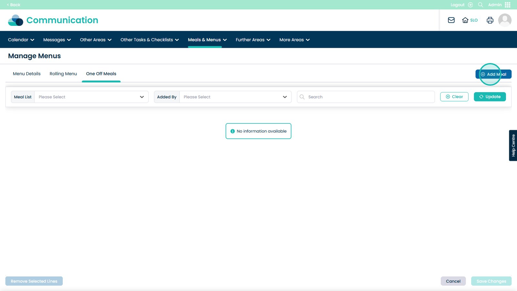Open the mail envelope icon
This screenshot has width=517, height=291.
pos(451,20)
